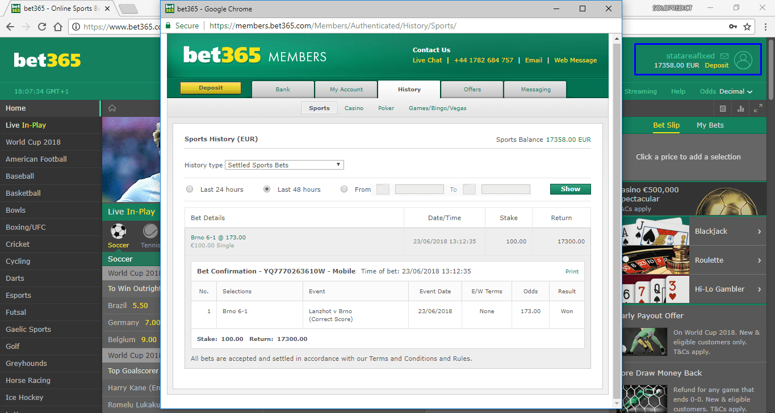Open Live Chat link
Image resolution: width=775 pixels, height=413 pixels.
(427, 60)
